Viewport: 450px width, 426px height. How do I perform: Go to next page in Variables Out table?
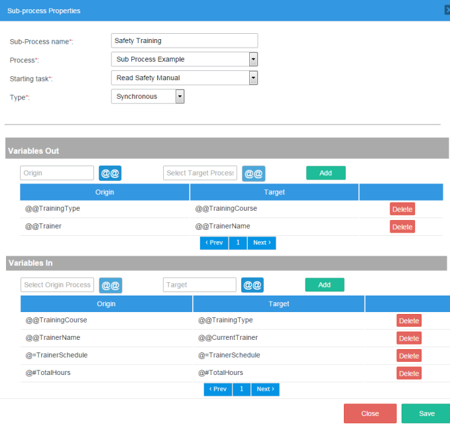pyautogui.click(x=261, y=242)
